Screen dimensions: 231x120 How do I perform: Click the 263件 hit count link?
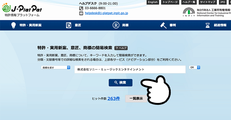114,99
